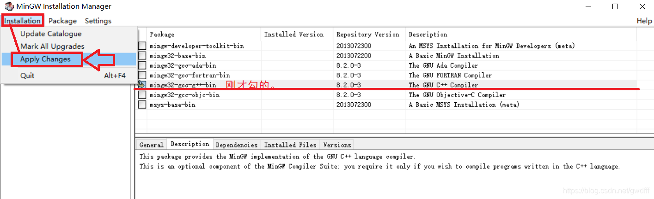Switch to the Versions tab

coord(337,145)
